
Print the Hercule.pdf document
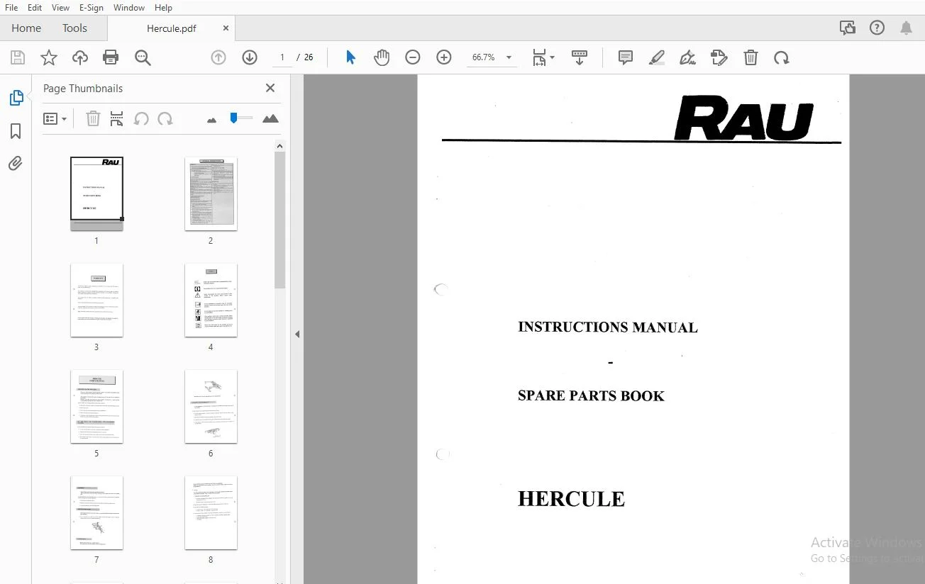(x=111, y=57)
